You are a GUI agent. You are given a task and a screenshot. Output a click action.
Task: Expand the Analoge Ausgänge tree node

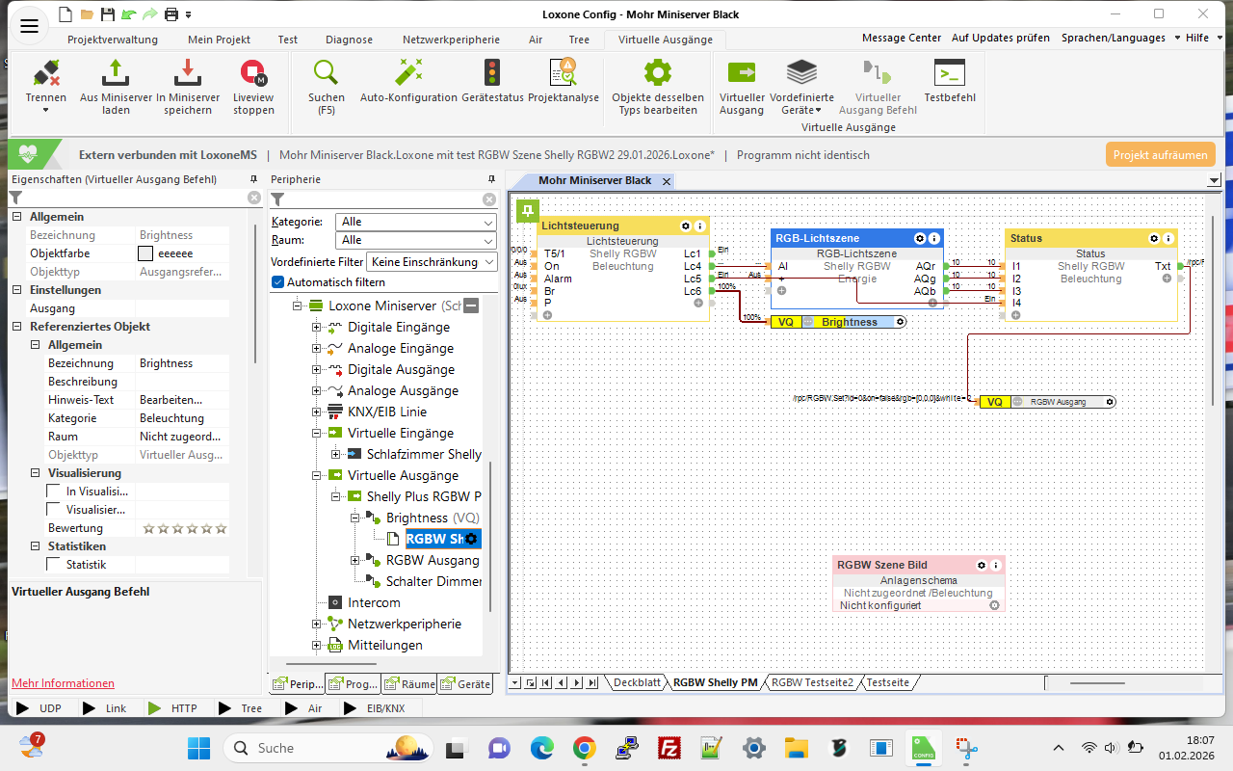(x=316, y=391)
